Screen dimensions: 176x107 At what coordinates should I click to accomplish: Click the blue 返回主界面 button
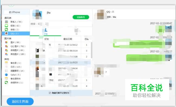[20, 102]
